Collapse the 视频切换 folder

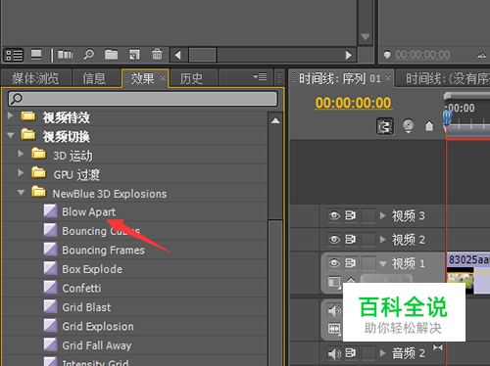[x=11, y=135]
